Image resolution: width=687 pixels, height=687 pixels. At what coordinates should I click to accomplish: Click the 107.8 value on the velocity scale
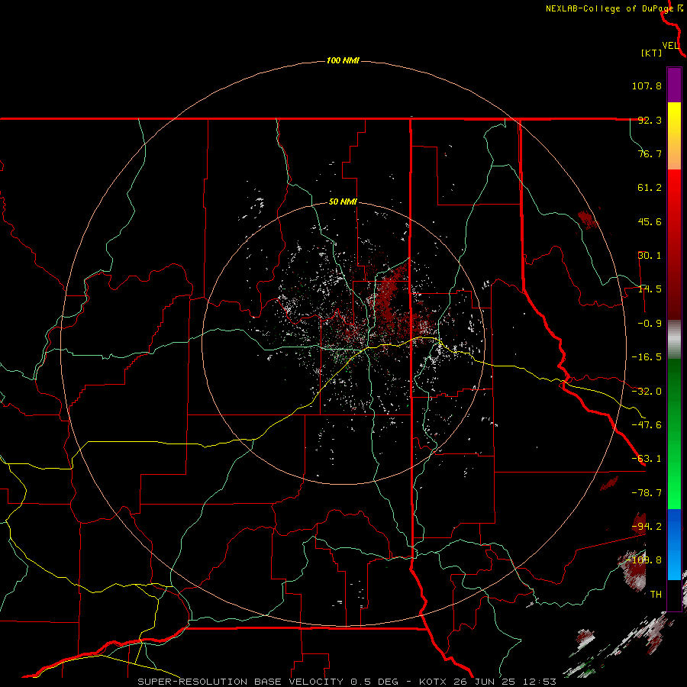[x=647, y=85]
